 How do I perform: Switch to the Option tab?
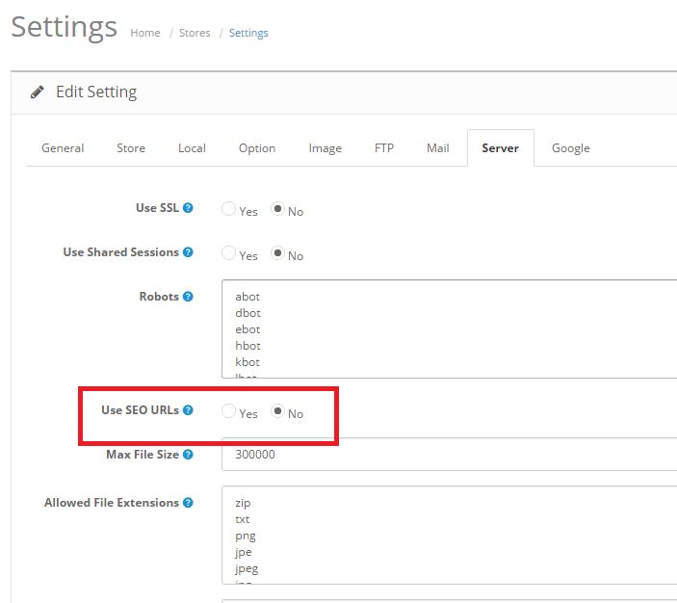coord(257,148)
